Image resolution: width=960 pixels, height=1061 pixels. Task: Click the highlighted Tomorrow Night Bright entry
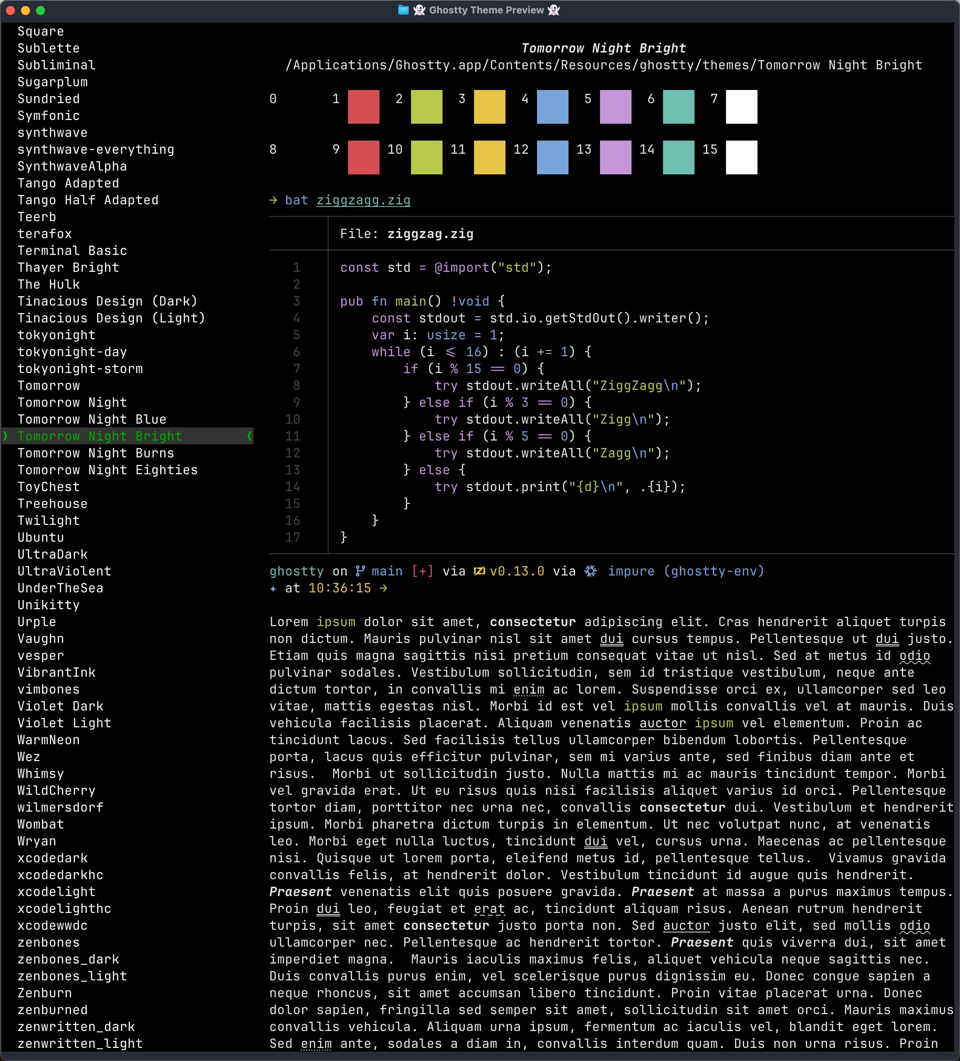pos(127,436)
